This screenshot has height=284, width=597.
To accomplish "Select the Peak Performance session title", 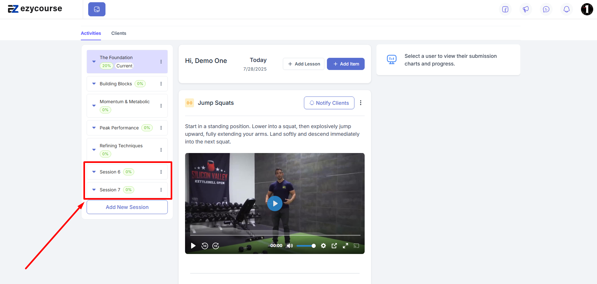I will pos(119,128).
